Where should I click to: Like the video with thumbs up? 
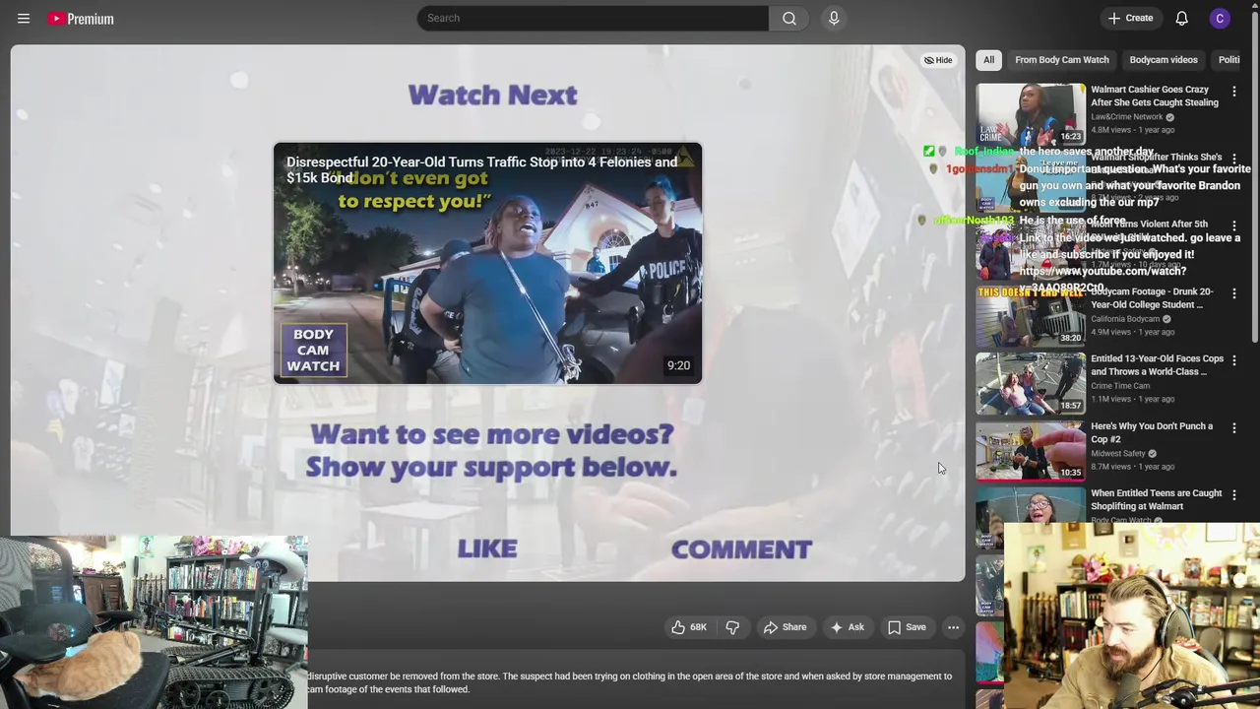tap(689, 627)
